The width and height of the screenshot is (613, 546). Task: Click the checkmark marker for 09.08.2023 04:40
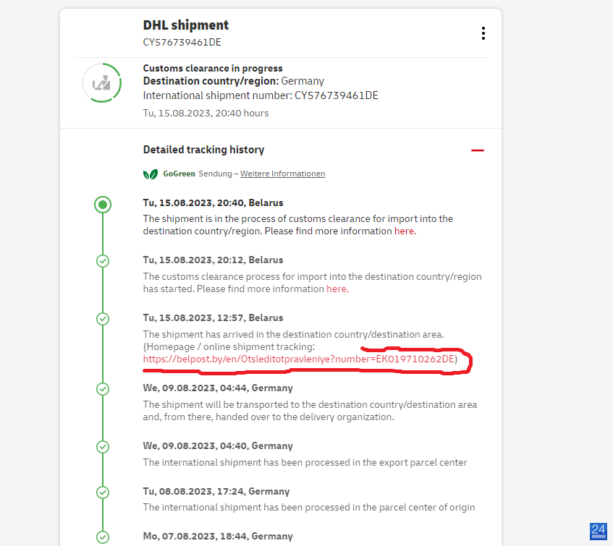click(x=103, y=447)
